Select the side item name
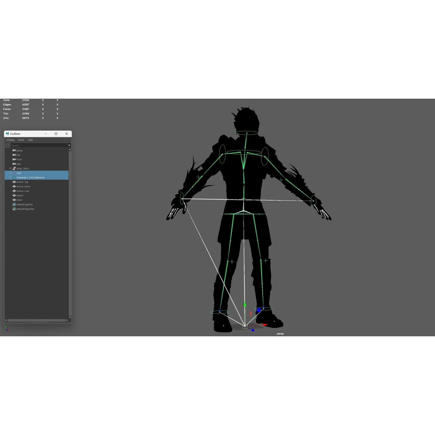The width and height of the screenshot is (435, 435). click(19, 164)
